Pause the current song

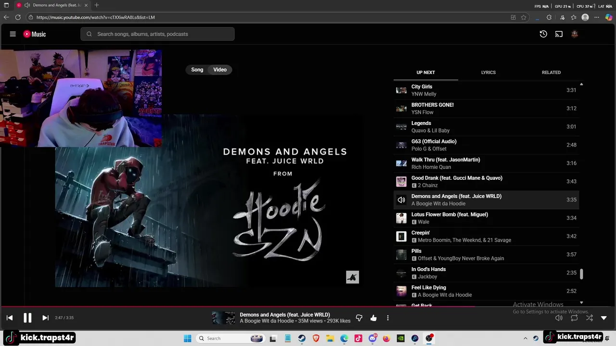[x=27, y=318]
